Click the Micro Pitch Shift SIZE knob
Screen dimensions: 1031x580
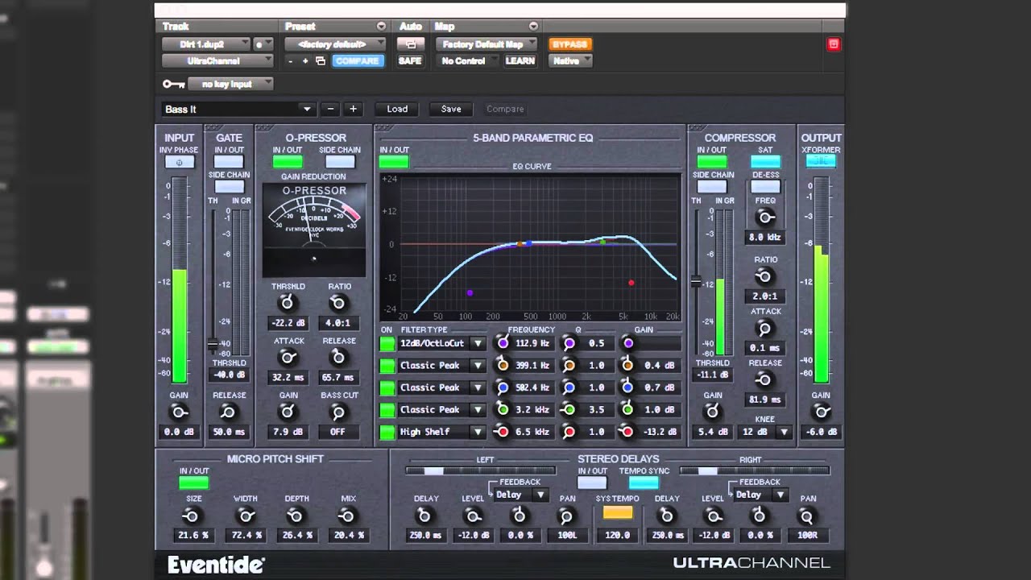192,516
